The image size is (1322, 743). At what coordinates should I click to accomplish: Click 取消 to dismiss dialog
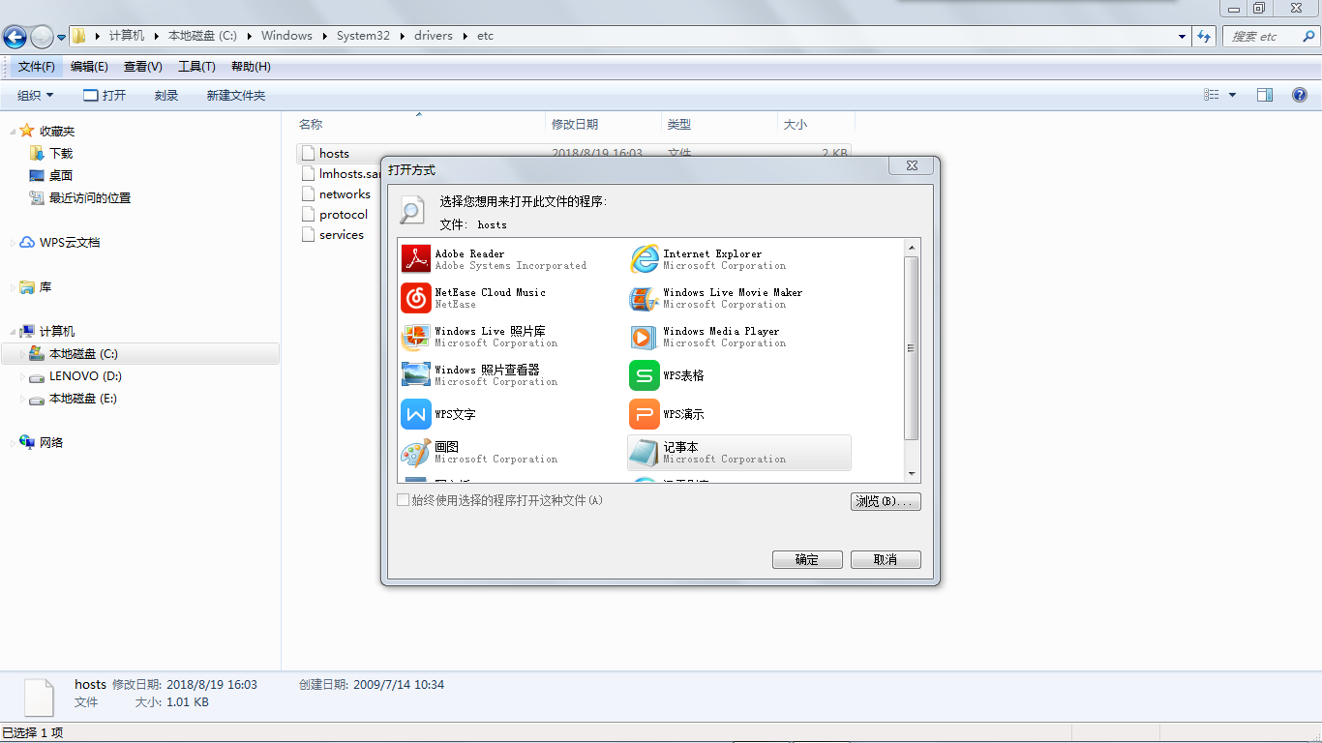(886, 559)
